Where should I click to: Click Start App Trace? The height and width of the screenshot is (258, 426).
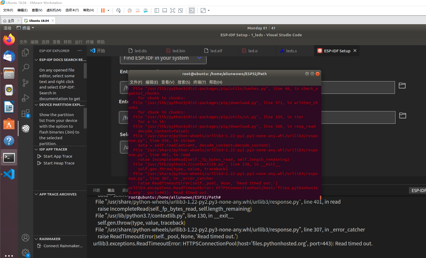coord(58,156)
